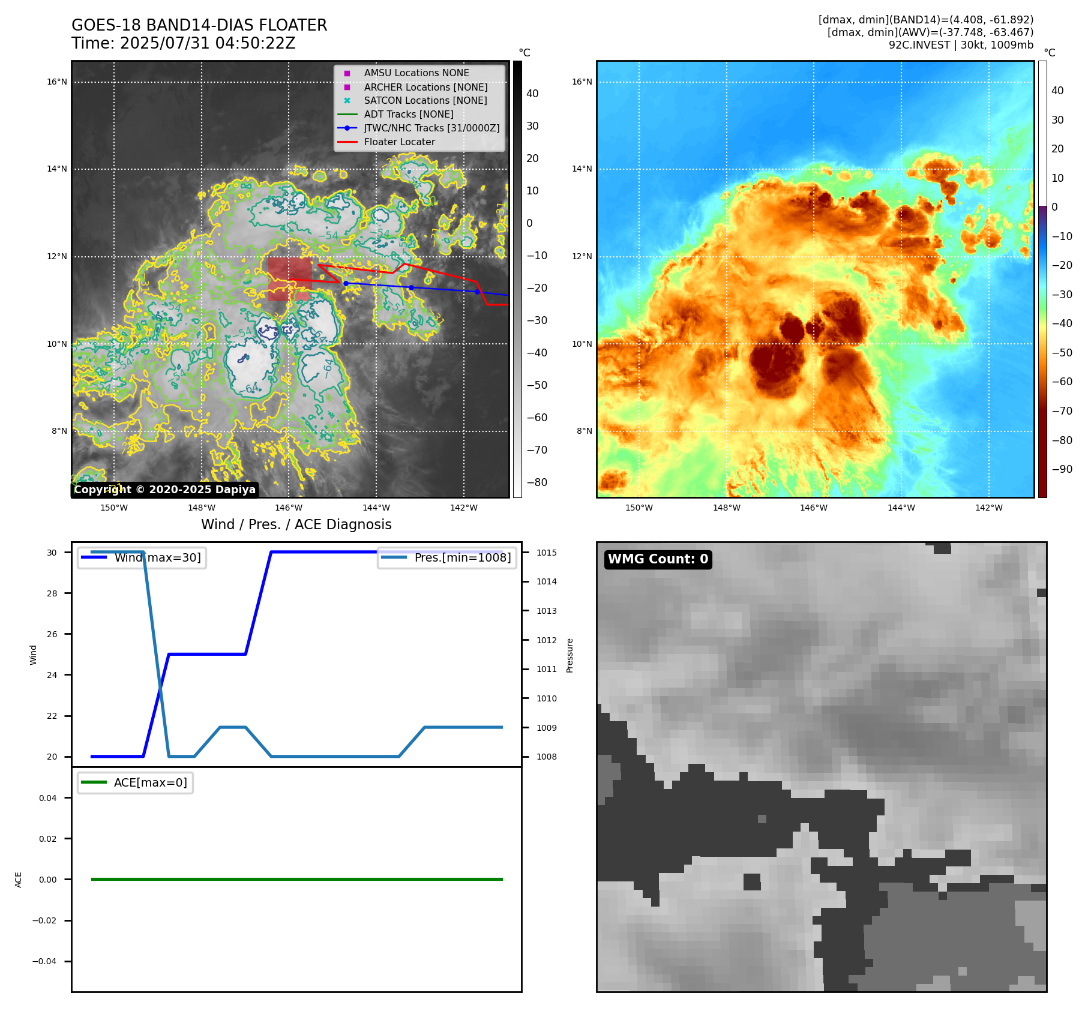Click the 'GOES-18 BAND14-DIAS FLOATER' title
Screen dimensions: 1088x1014
[199, 25]
